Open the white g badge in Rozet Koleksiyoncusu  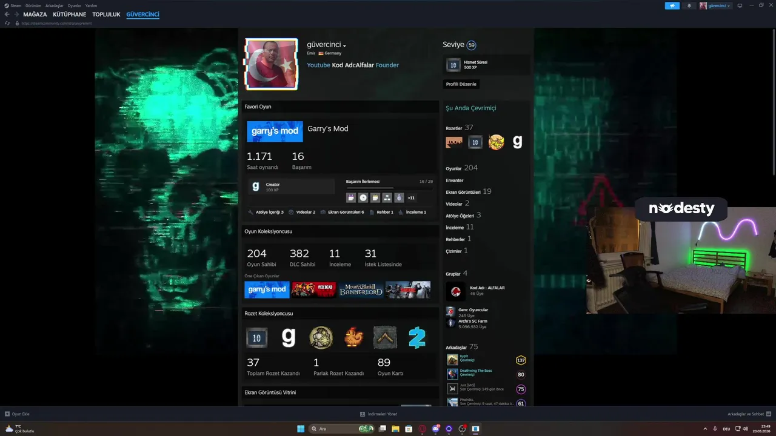click(x=289, y=337)
